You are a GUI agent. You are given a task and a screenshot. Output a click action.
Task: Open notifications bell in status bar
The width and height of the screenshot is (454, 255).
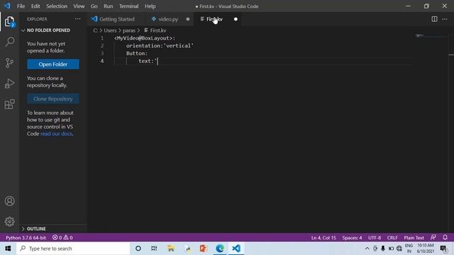pos(445,237)
